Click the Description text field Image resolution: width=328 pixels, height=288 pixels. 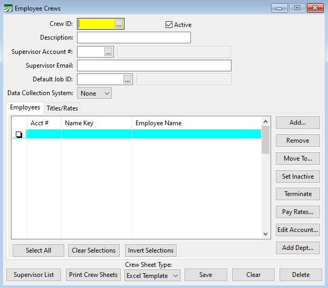click(x=134, y=38)
